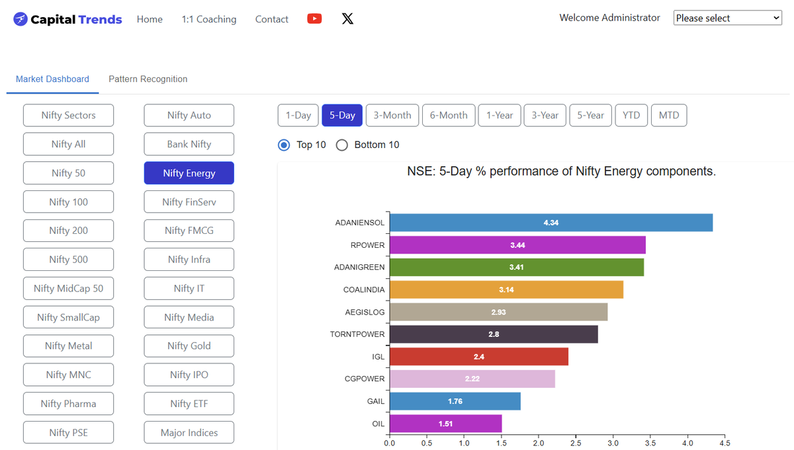The width and height of the screenshot is (794, 450).
Task: Click the OIL 1.51 bar
Action: point(446,424)
